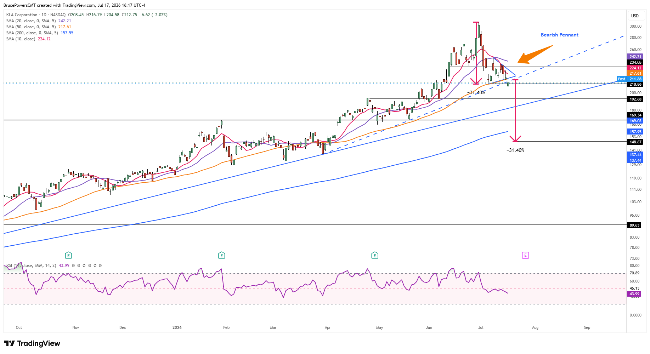Click the low value L204.58
Screen dimensions: 650x354
112,15
